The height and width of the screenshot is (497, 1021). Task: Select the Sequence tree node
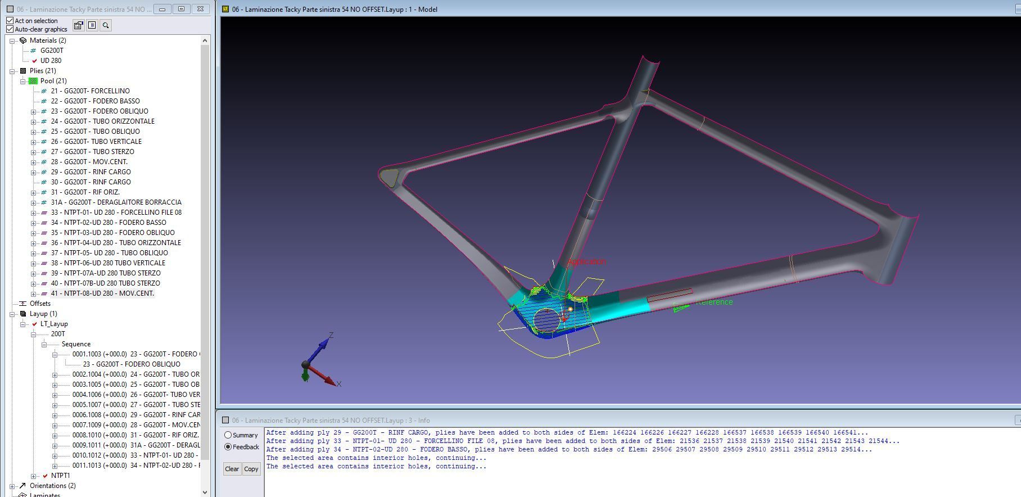(x=76, y=344)
